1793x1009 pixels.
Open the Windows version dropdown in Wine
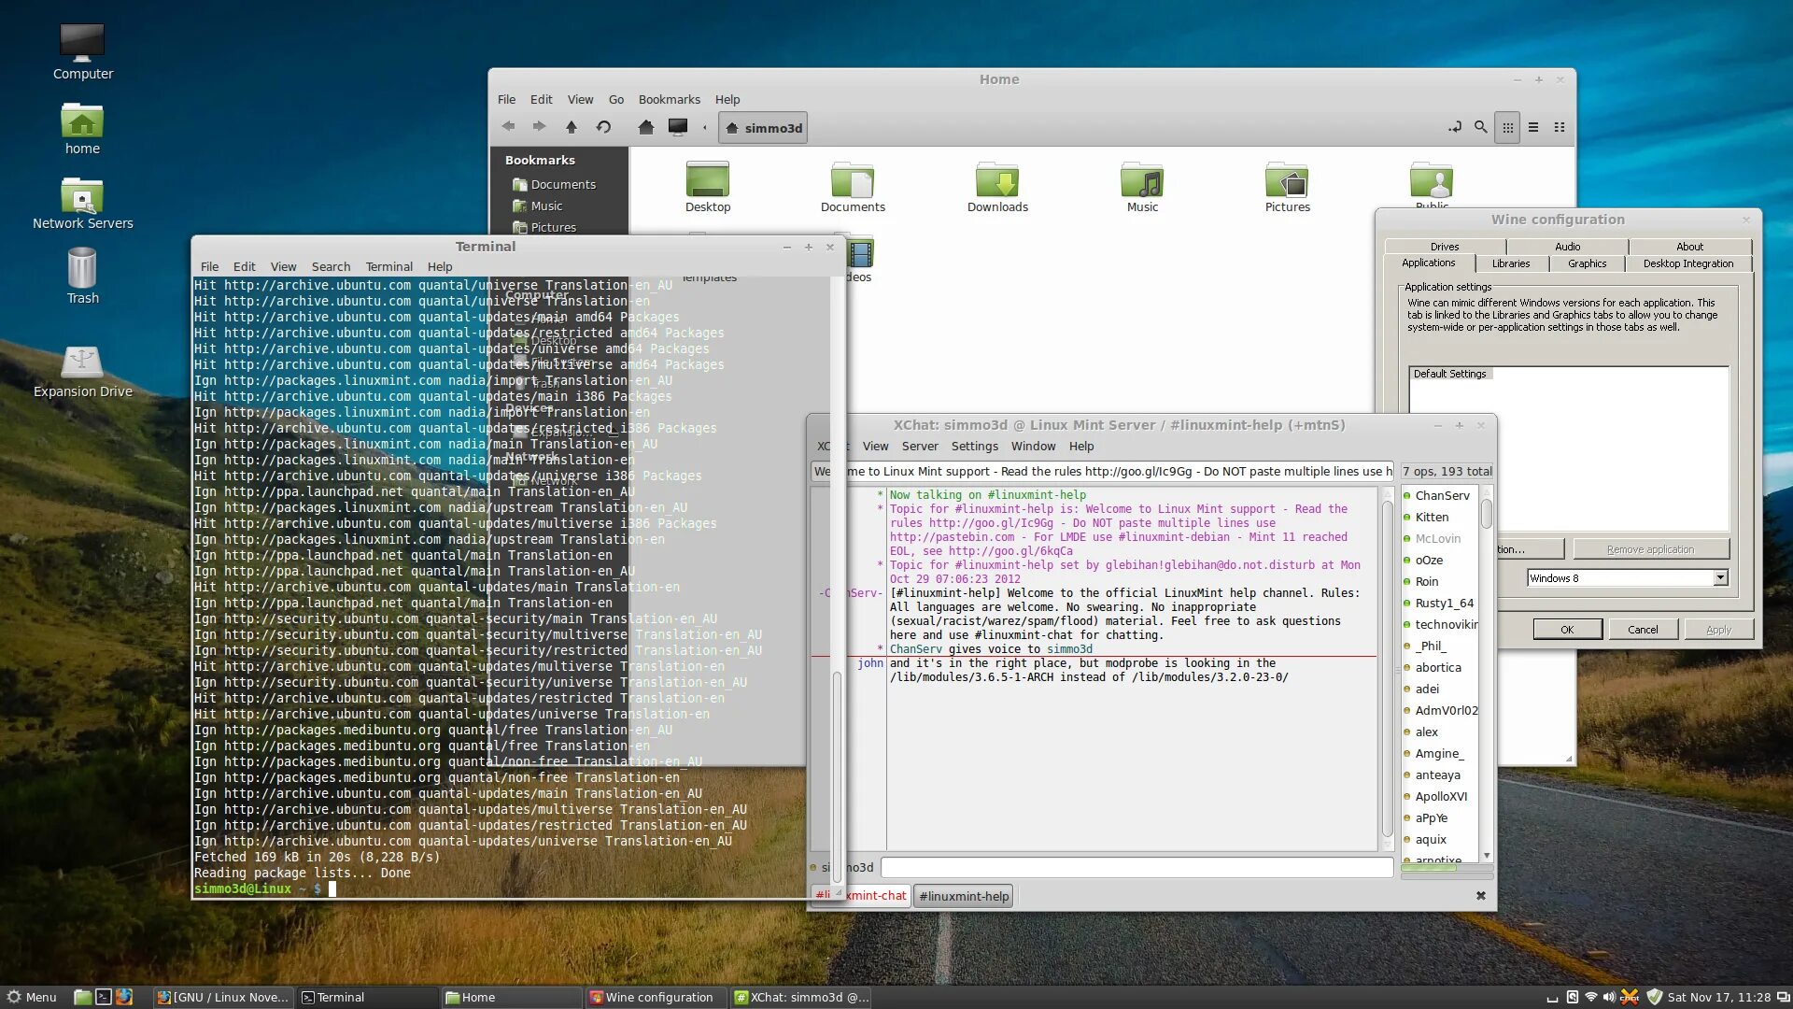[1720, 578]
